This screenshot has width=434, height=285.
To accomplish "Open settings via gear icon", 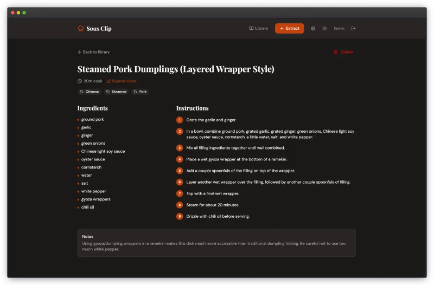I will (313, 29).
